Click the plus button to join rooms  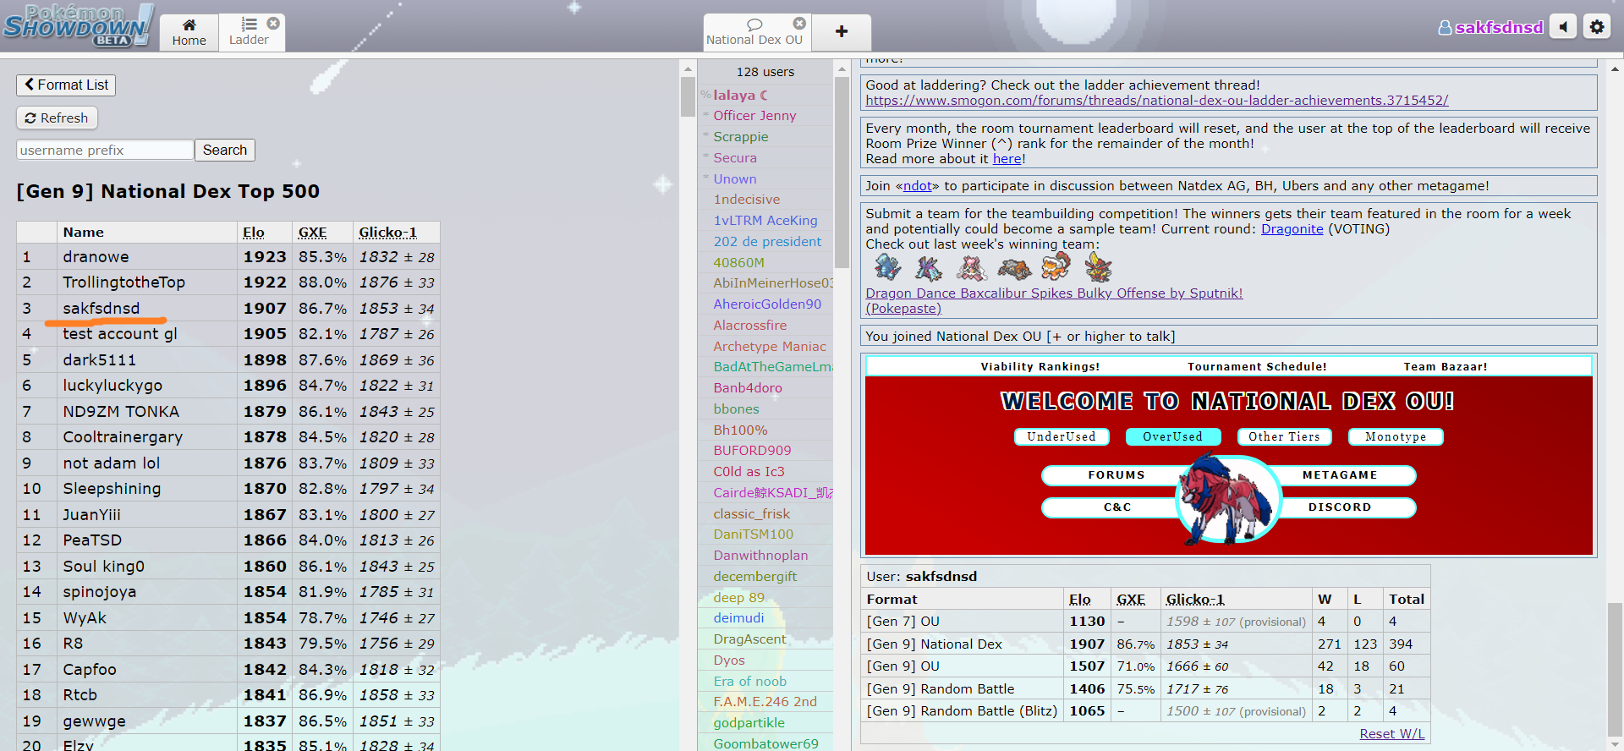coord(842,32)
